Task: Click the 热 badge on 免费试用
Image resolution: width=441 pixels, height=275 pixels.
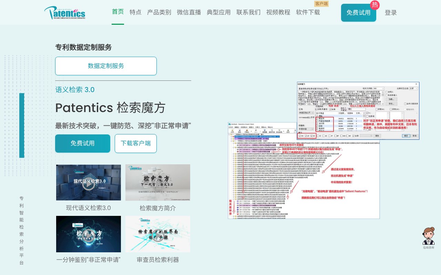Action: pos(375,5)
